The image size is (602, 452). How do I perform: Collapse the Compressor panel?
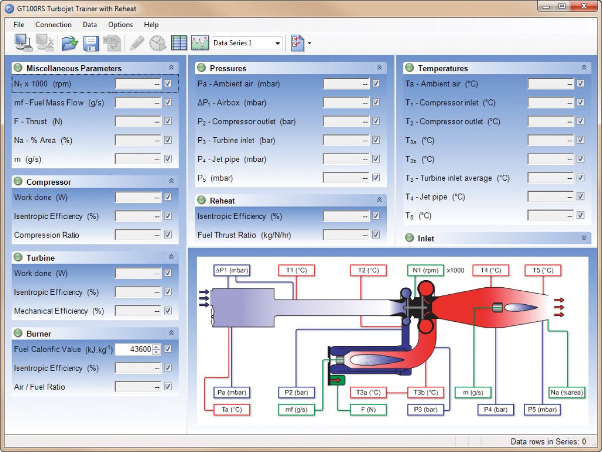pyautogui.click(x=171, y=181)
